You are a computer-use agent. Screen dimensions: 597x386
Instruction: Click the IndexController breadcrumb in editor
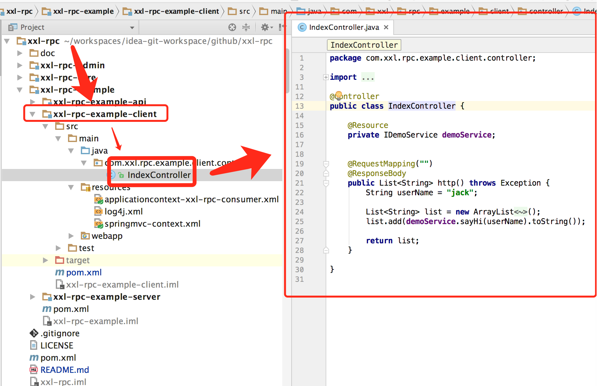click(x=364, y=45)
